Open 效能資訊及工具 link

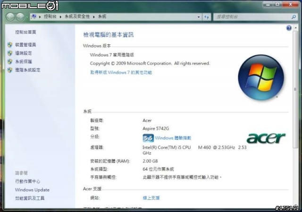pos(30,198)
